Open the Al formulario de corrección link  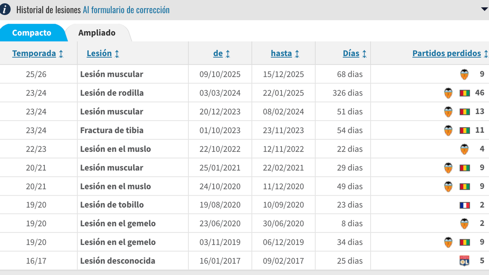pos(126,10)
